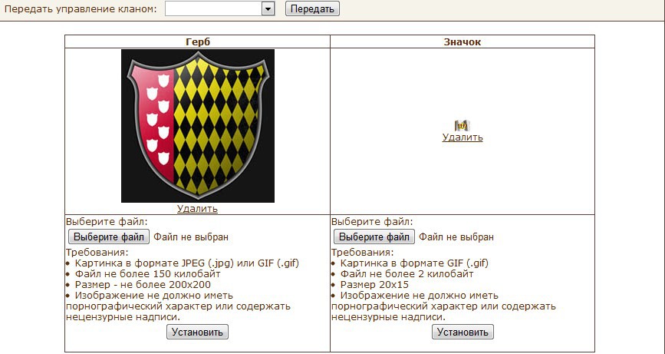
Task: Click the Значок column header
Action: (x=463, y=41)
